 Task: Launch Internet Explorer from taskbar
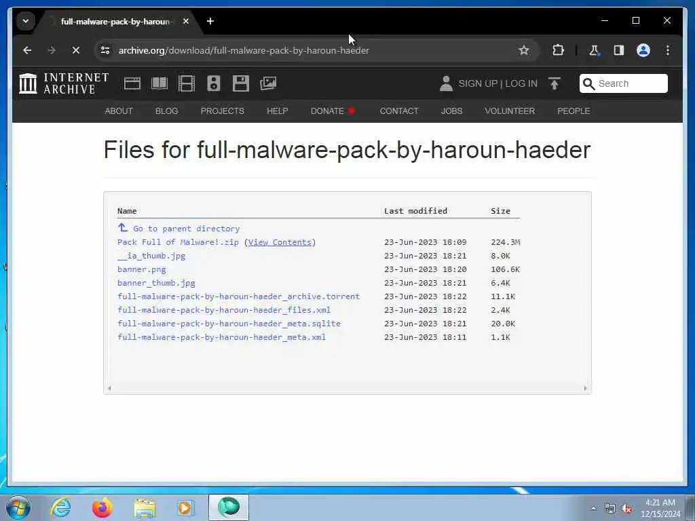(x=60, y=507)
